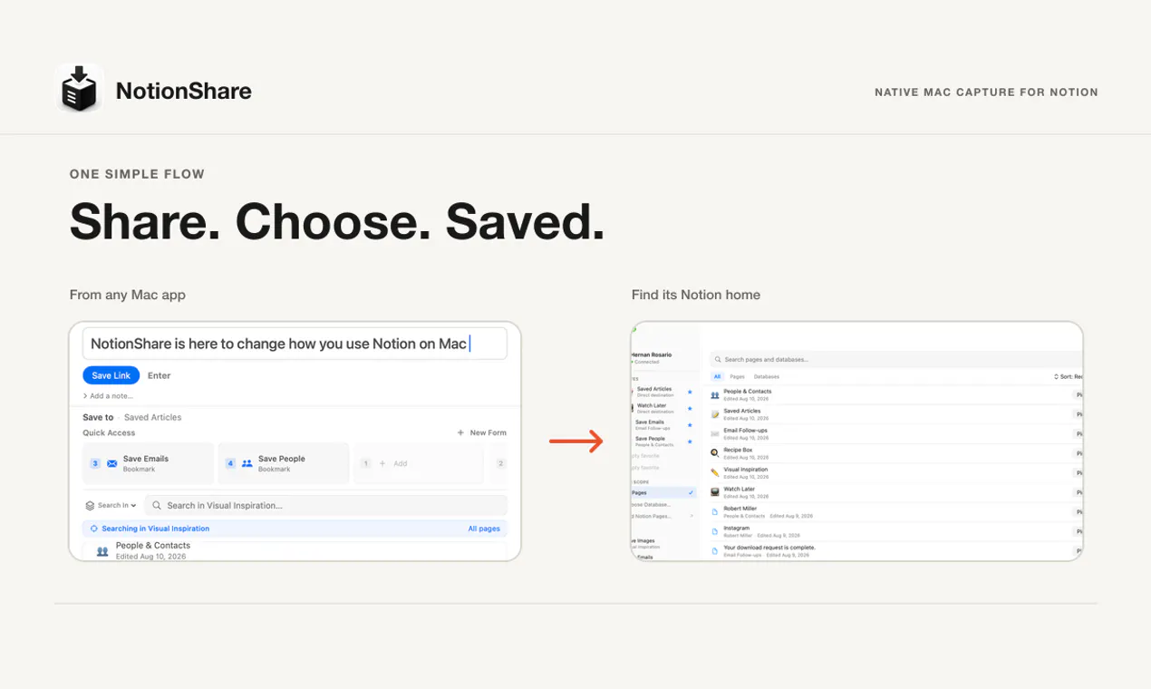Click People & Contacts icon in share panel results
Image resolution: width=1151 pixels, height=689 pixels.
coord(102,550)
